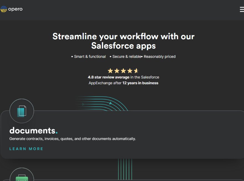This screenshot has width=244, height=181.
Task: Click the 12 years in business text
Action: [140, 83]
